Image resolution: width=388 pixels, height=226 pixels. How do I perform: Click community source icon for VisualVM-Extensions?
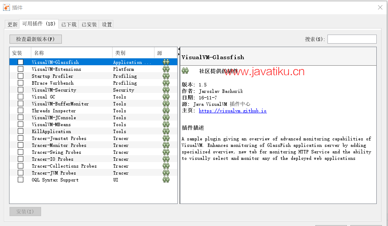[166, 69]
